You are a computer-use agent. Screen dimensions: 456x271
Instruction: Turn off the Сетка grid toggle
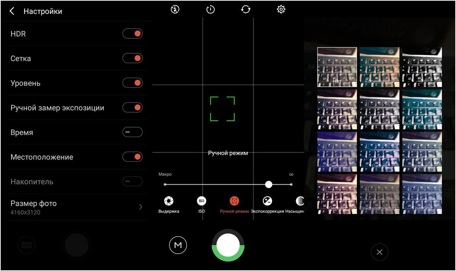tap(132, 58)
